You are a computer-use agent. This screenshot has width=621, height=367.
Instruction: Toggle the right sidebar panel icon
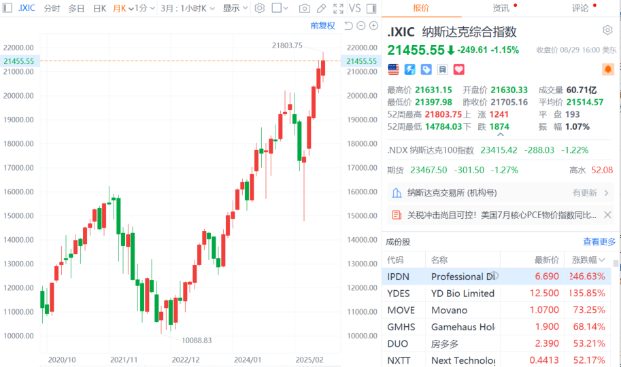371,8
